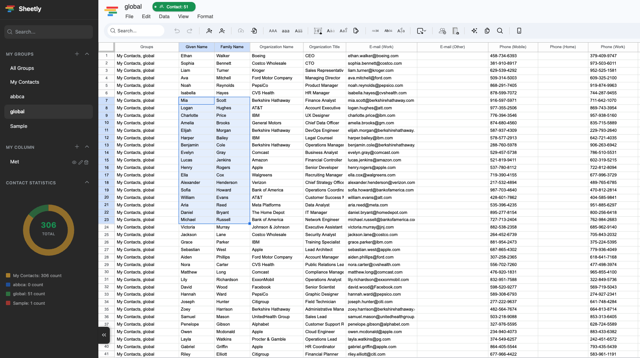This screenshot has height=358, width=640.
Task: Open search using the magnifier toolbar icon
Action: (500, 30)
